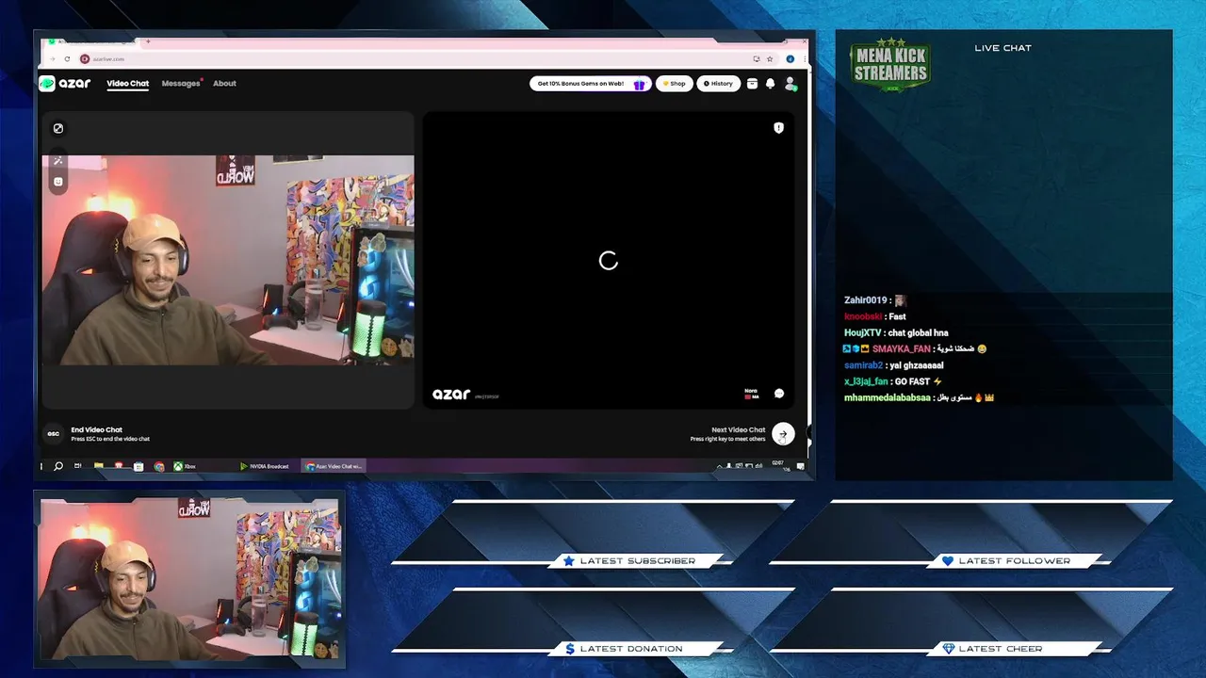This screenshot has height=678, width=1206.
Task: Click the Latest Cheer label
Action: point(1001,649)
